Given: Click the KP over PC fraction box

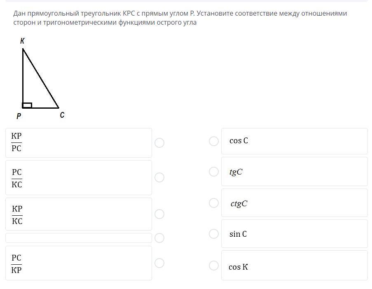Looking at the screenshot, I should 79,143.
